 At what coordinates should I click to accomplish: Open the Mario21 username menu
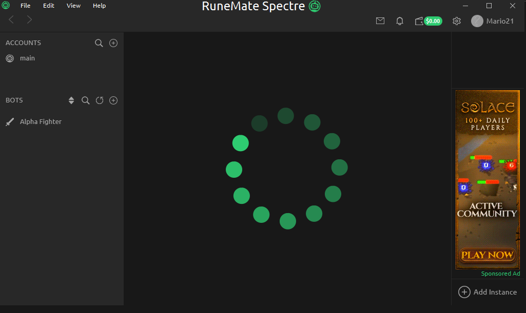[x=500, y=21]
